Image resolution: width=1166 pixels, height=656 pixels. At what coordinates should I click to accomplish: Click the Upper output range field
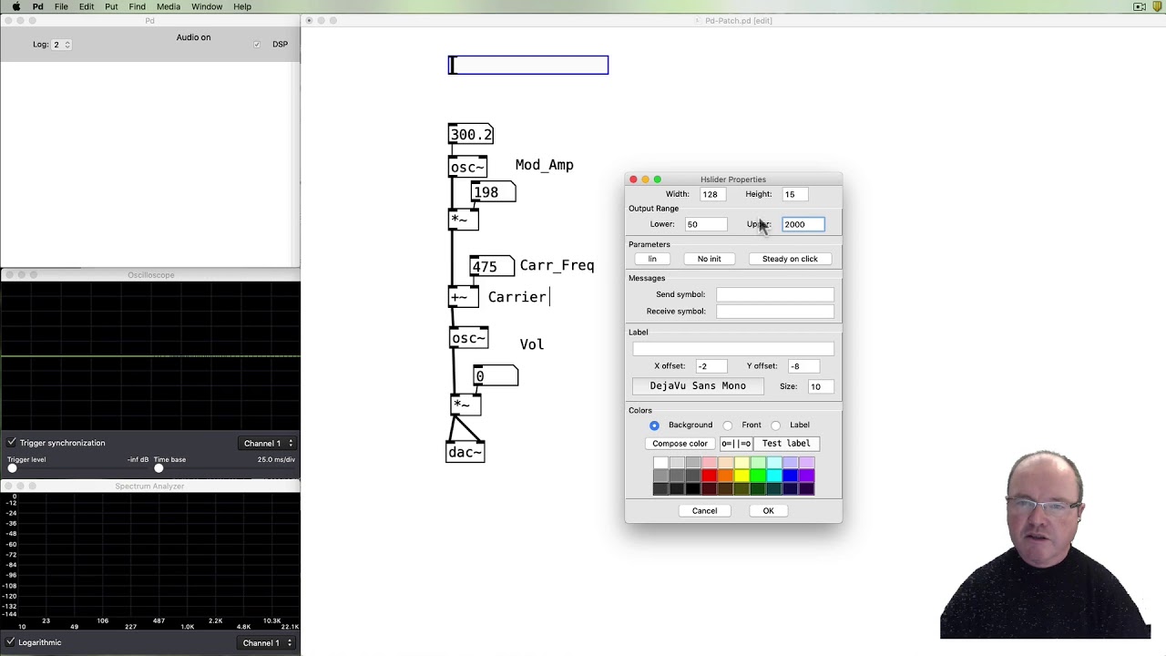point(803,224)
